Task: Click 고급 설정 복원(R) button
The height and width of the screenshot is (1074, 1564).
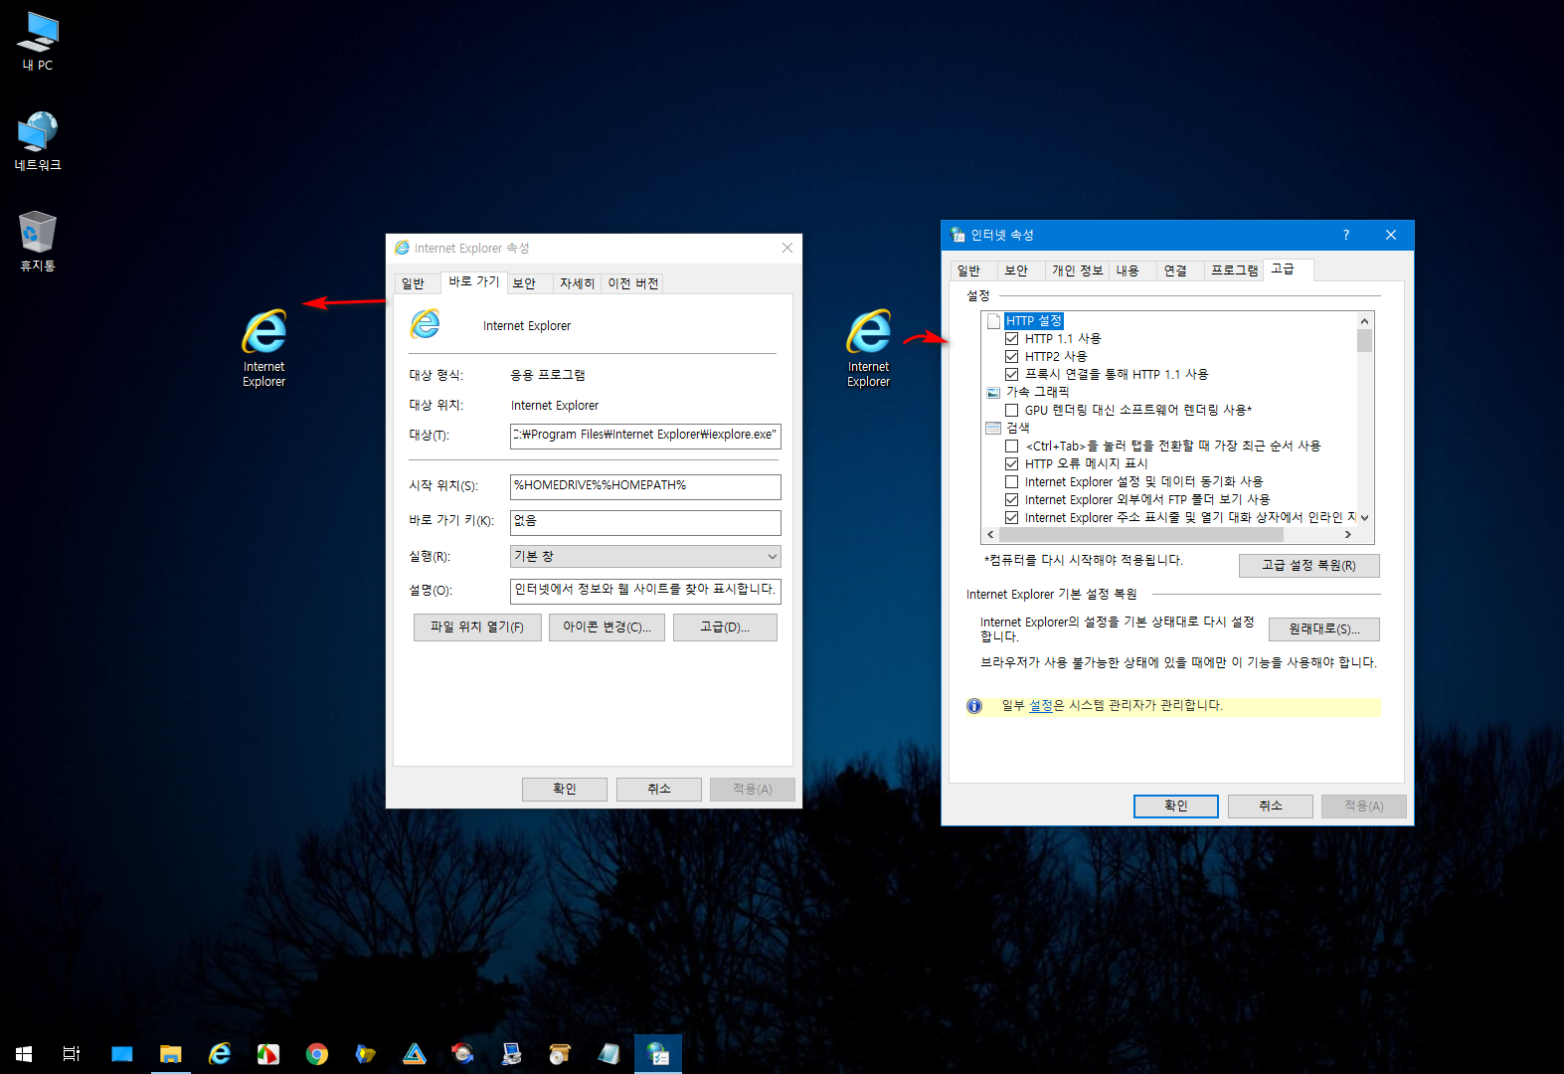Action: tap(1308, 566)
